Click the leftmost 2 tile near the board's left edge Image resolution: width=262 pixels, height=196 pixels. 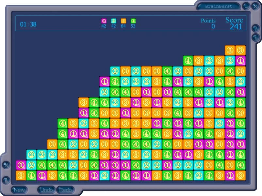click(31, 154)
